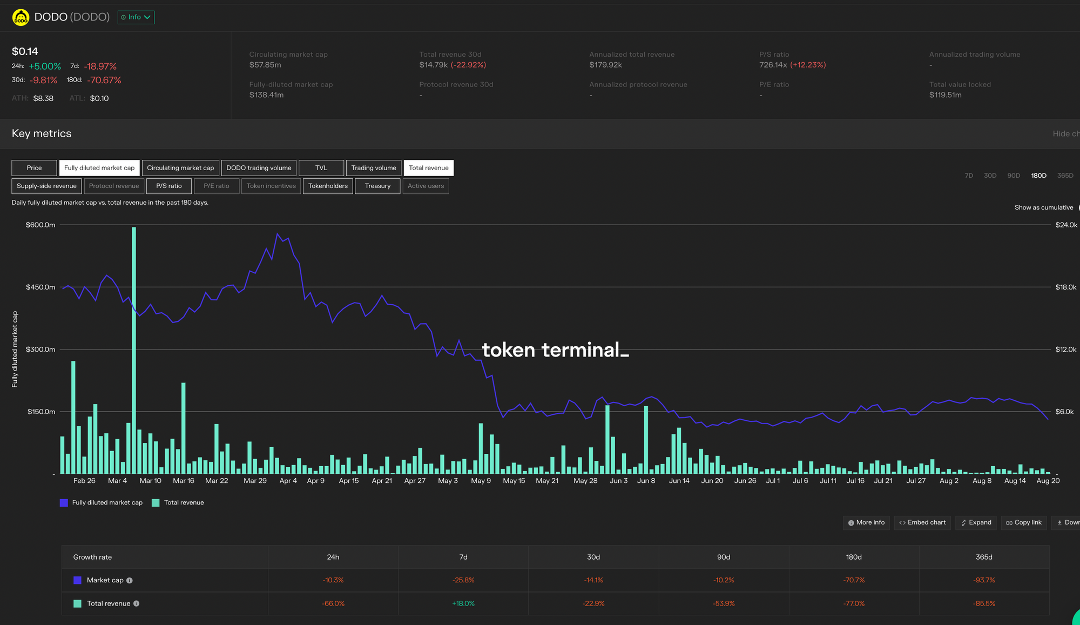Select the Tokenholders metric
Screen dimensions: 1080x625
pos(328,186)
